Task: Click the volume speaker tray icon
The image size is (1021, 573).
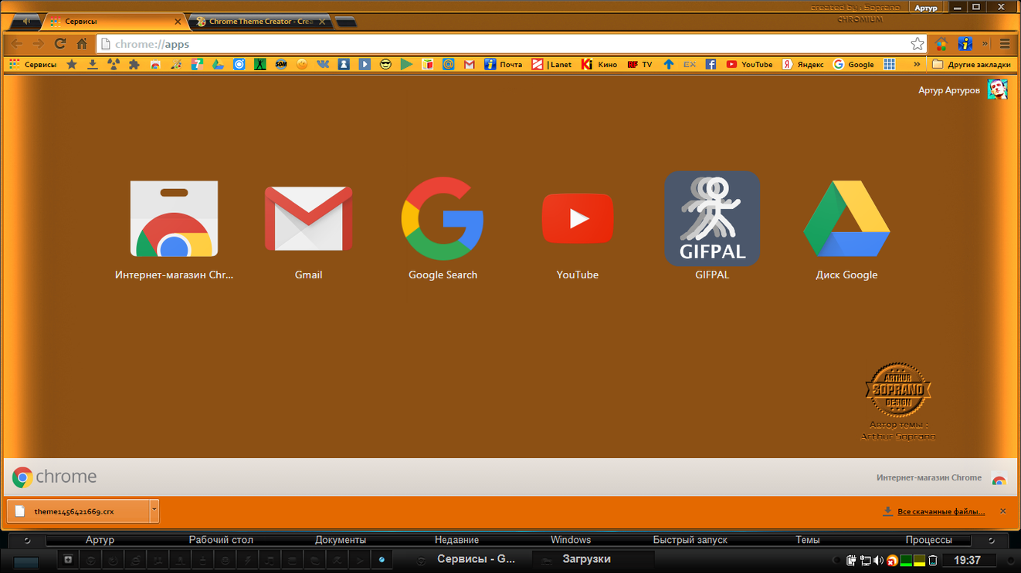Action: (879, 560)
